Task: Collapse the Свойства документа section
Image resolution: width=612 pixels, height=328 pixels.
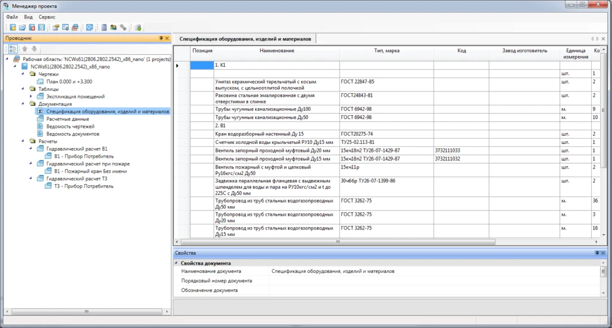Action: pyautogui.click(x=176, y=263)
